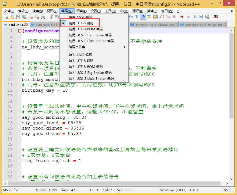Click the Start Recording macro icon
Image resolution: width=237 pixels, height=195 pixels.
[182, 17]
